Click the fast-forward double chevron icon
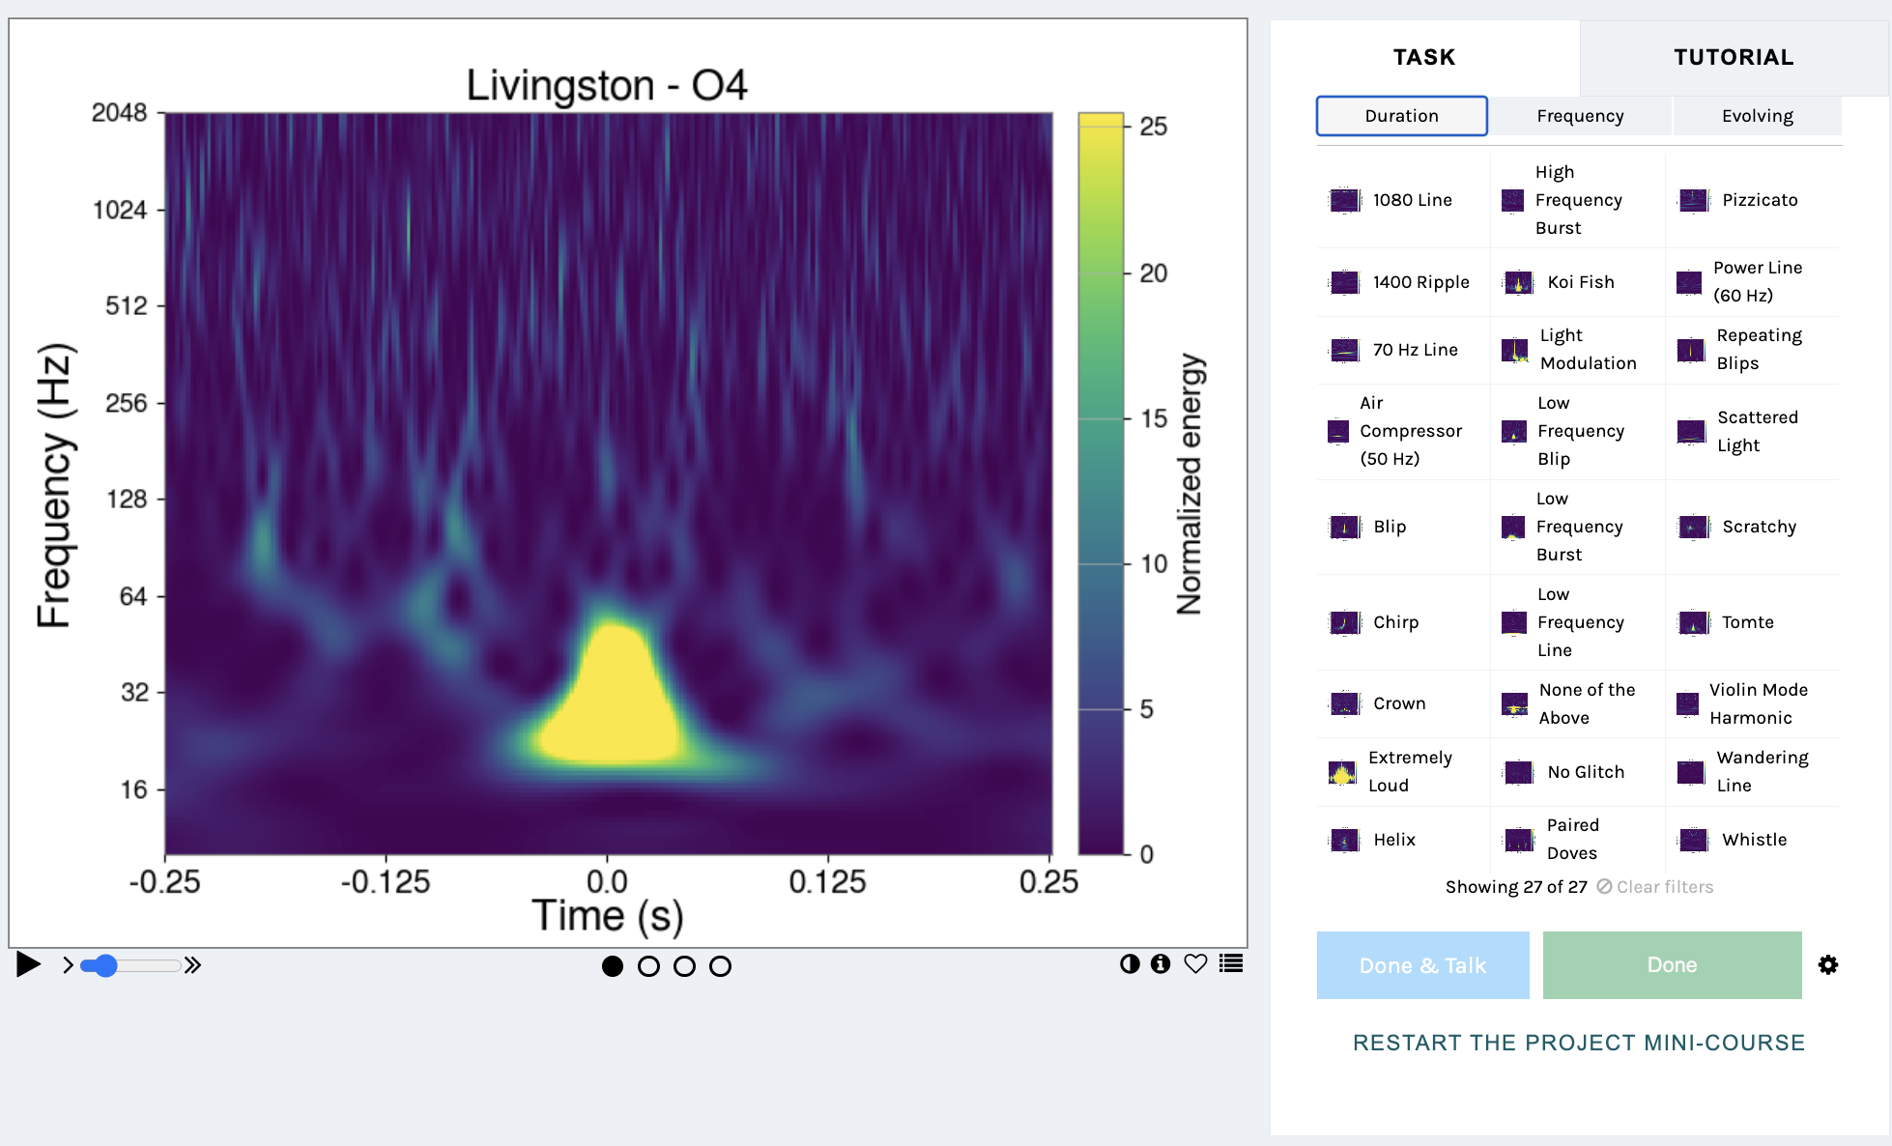Viewport: 1892px width, 1146px height. (193, 965)
